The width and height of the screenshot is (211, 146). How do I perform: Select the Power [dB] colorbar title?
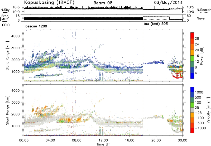pyautogui.click(x=202, y=56)
